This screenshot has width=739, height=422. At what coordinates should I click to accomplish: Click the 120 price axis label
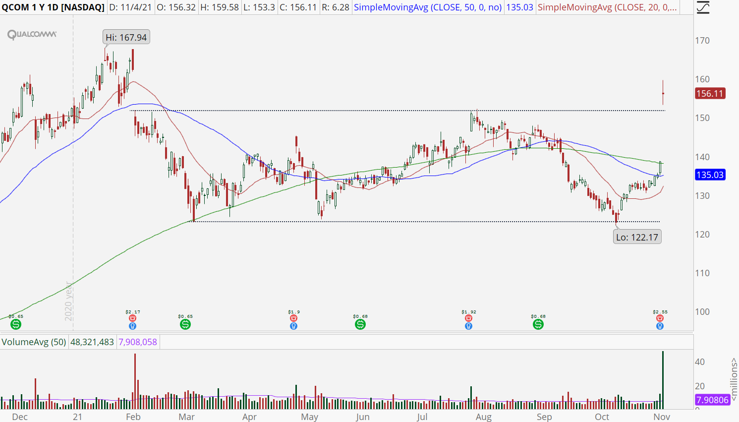702,234
